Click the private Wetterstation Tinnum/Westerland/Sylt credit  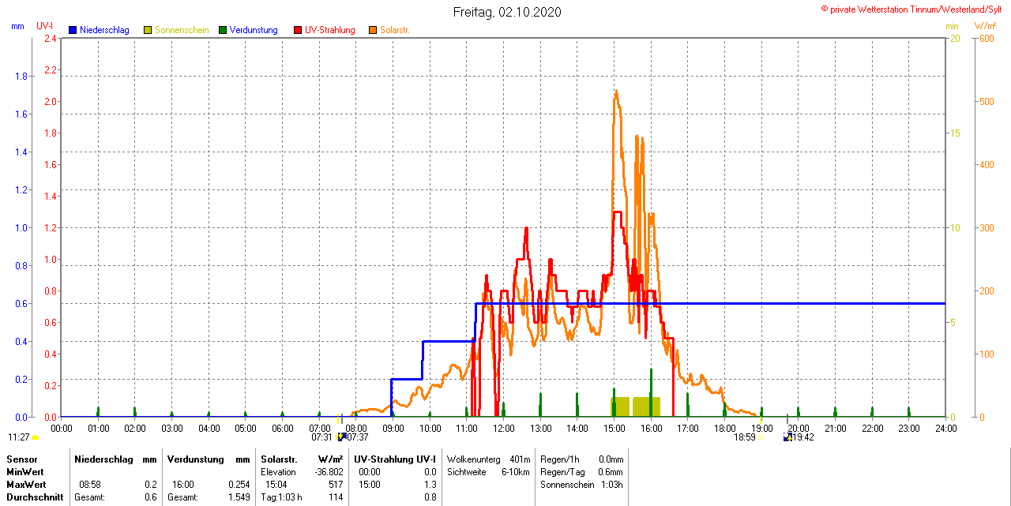point(913,9)
